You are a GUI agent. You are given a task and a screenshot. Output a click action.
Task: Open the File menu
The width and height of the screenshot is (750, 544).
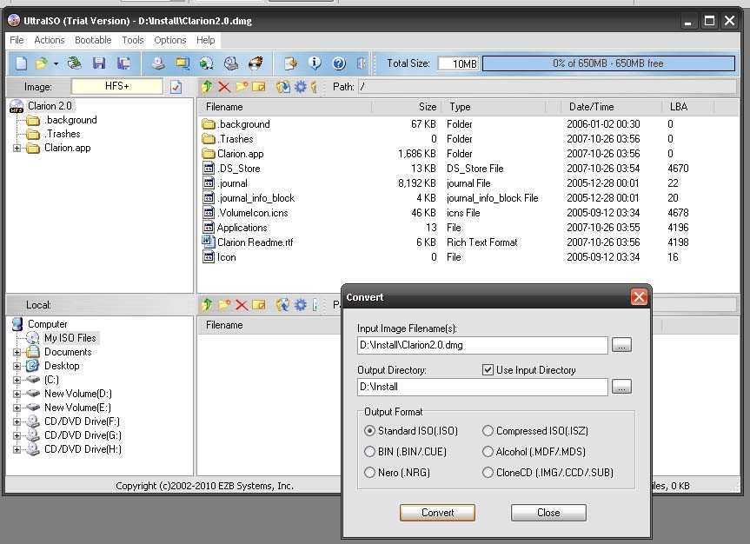tap(17, 40)
